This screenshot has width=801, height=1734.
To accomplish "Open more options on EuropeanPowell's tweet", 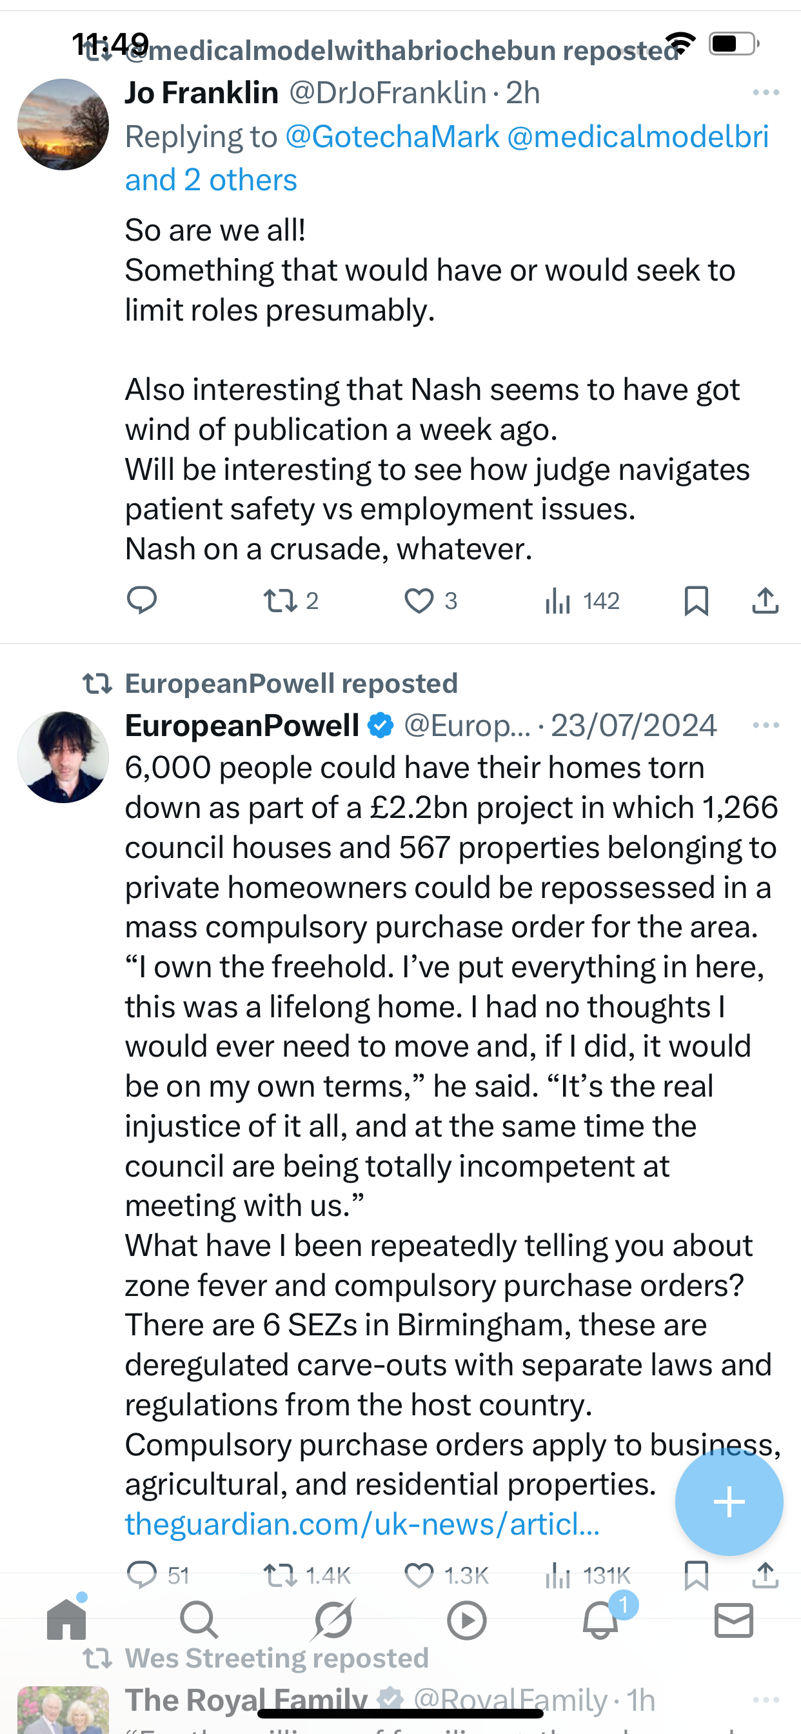I will coord(766,726).
